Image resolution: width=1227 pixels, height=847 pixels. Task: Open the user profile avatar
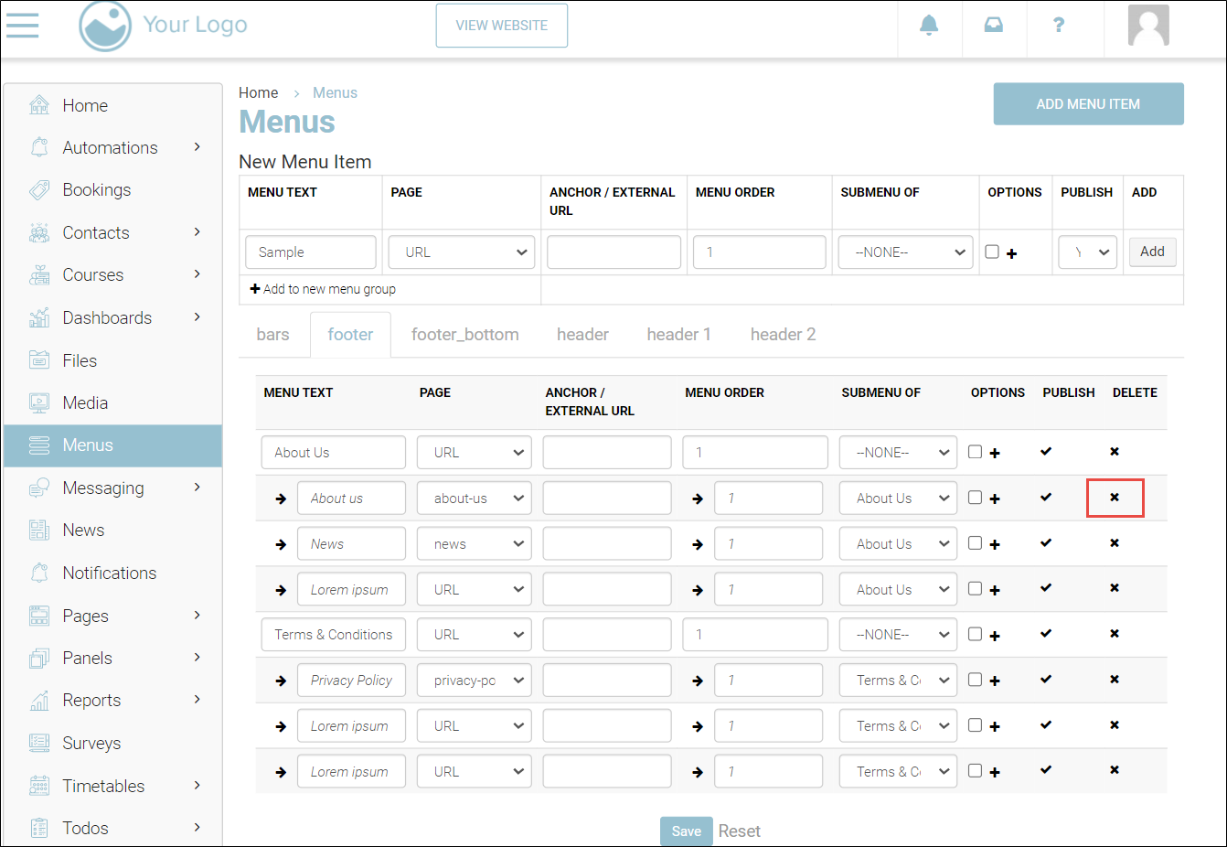point(1147,26)
